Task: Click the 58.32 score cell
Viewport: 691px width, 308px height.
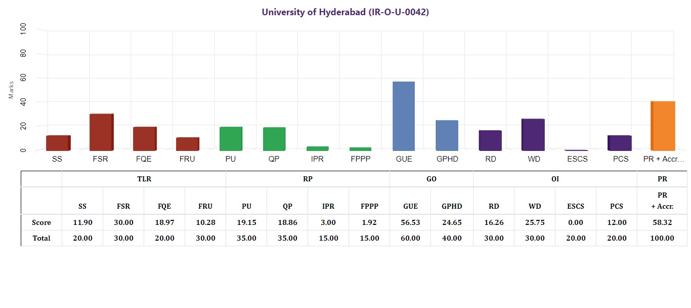Action: coord(662,222)
